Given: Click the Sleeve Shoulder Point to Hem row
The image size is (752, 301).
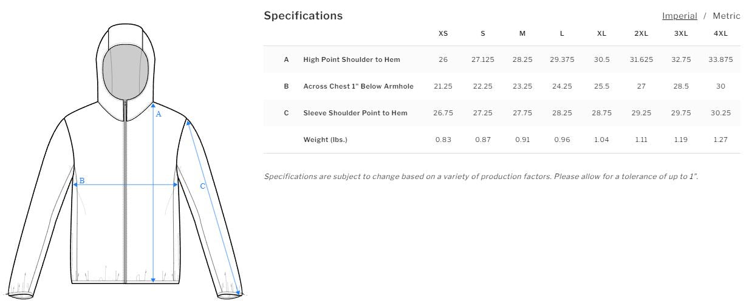Looking at the screenshot, I should 355,113.
